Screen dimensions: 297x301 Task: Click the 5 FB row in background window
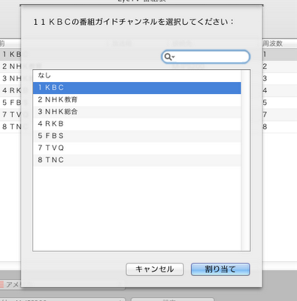tap(11, 102)
